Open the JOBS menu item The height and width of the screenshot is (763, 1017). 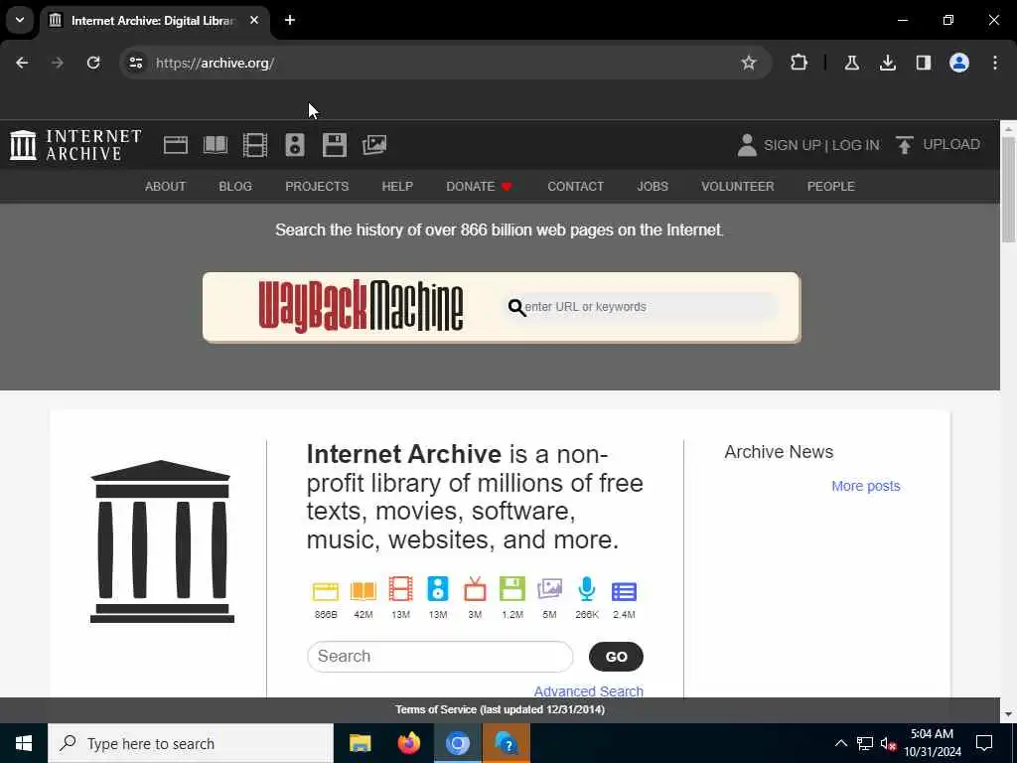653,186
